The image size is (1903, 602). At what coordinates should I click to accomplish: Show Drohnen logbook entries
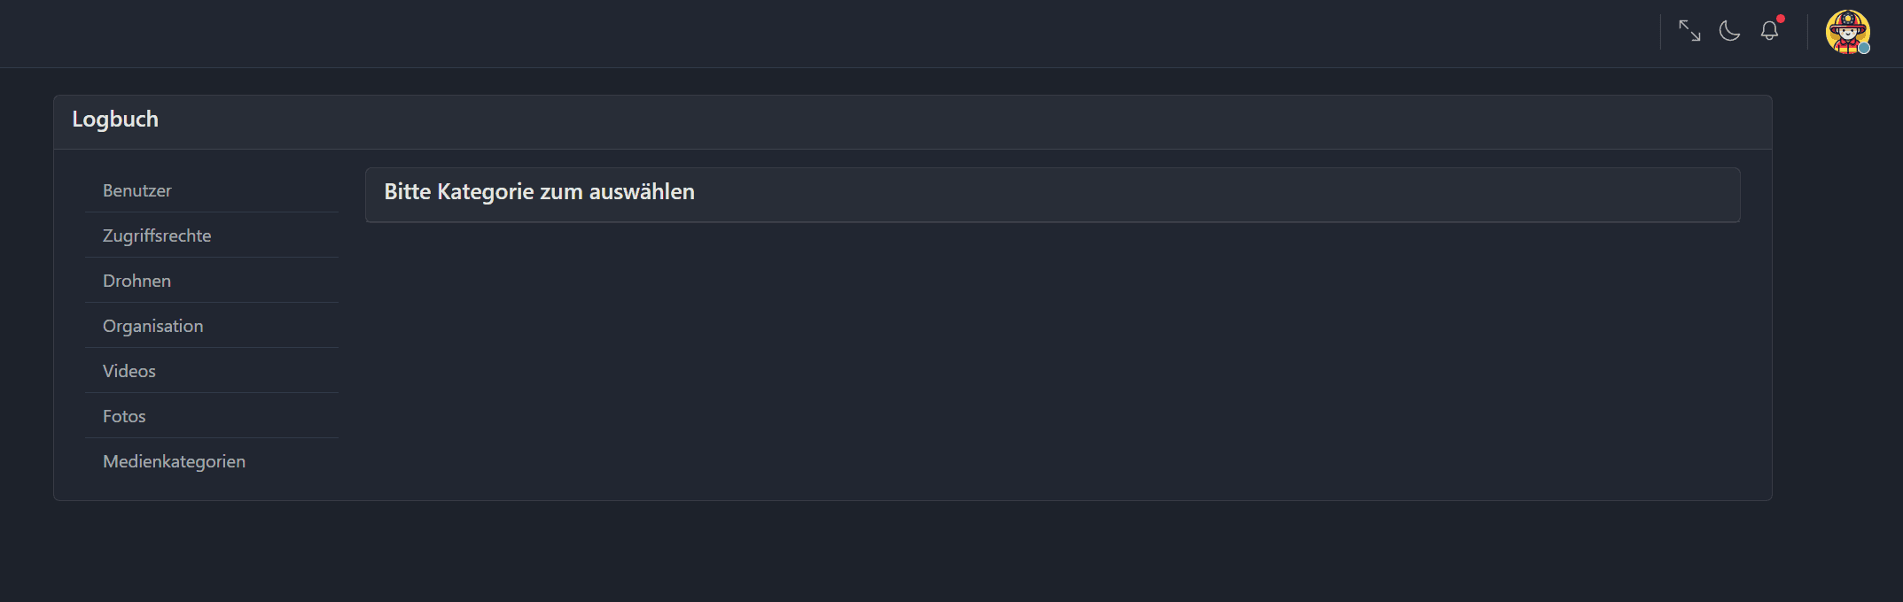[136, 281]
